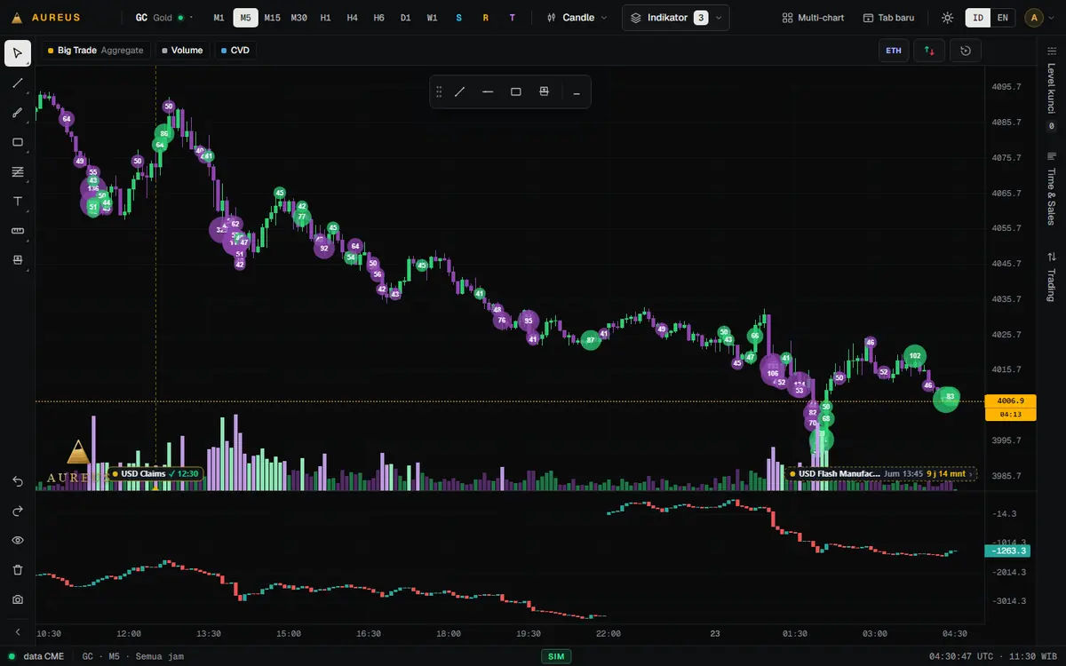This screenshot has height=666, width=1066.
Task: Pick the horizontal line in floating toolbar
Action: point(488,91)
